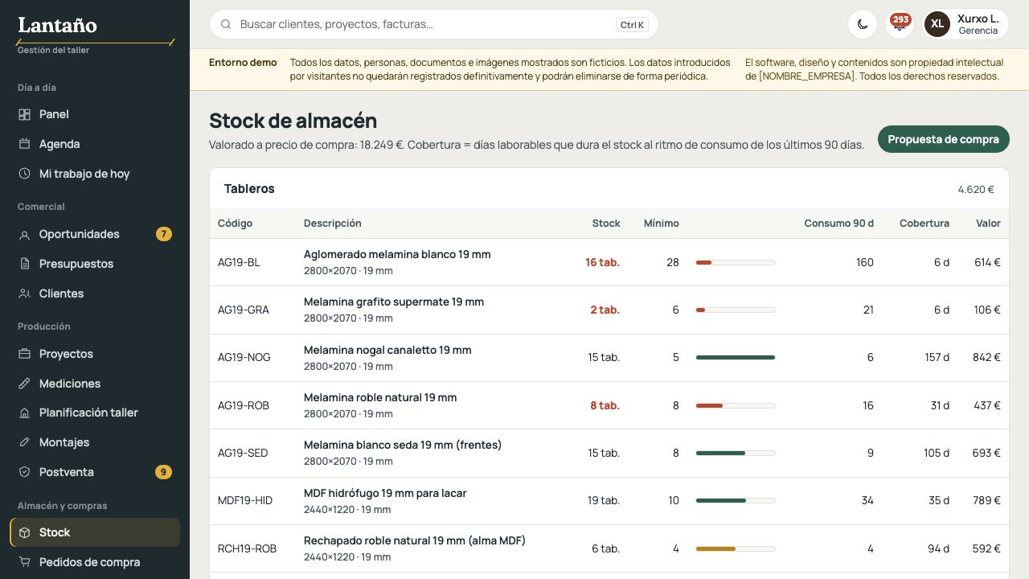This screenshot has width=1029, height=579.
Task: Open the Xurxo L. user menu
Action: [965, 24]
